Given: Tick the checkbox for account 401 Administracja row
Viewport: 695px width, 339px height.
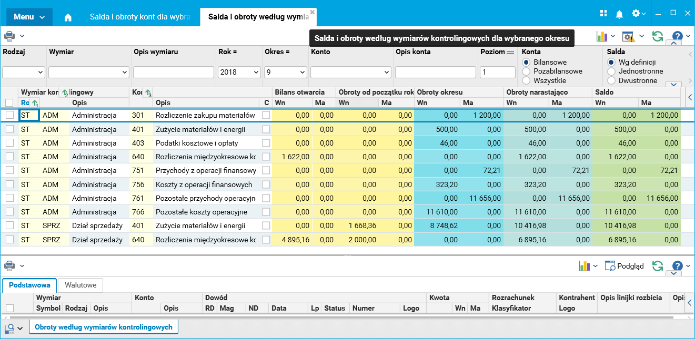Looking at the screenshot, I should [9, 129].
